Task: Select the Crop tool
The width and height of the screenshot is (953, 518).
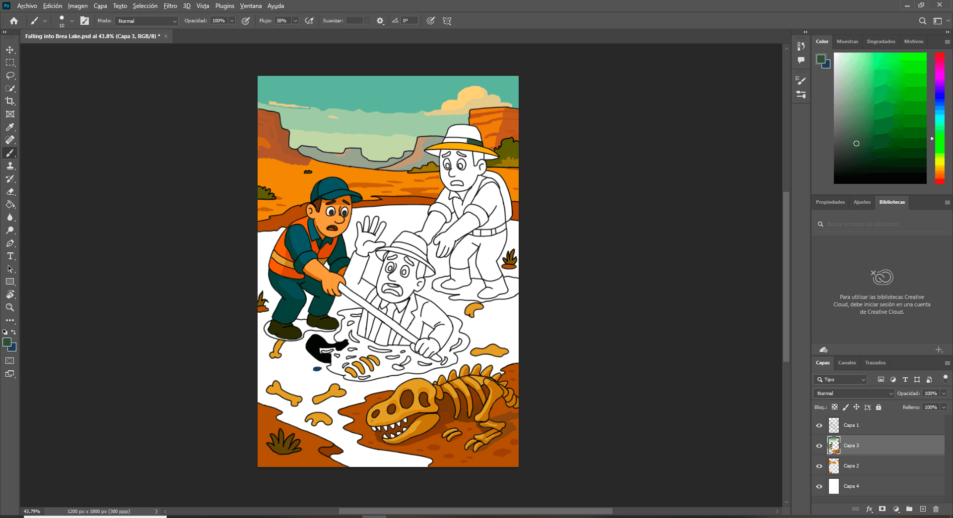Action: [x=10, y=101]
